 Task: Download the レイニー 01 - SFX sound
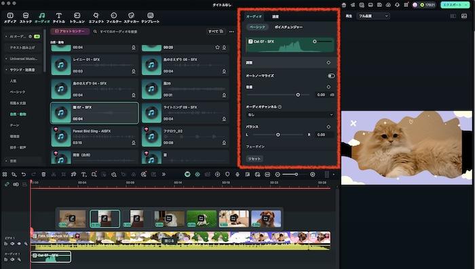(134, 71)
